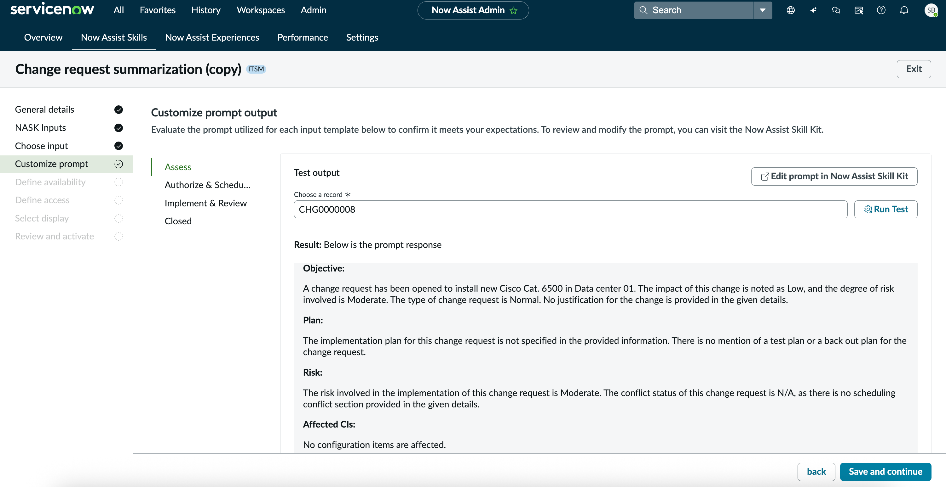
Task: Switch to the Performance tab
Action: pyautogui.click(x=303, y=37)
